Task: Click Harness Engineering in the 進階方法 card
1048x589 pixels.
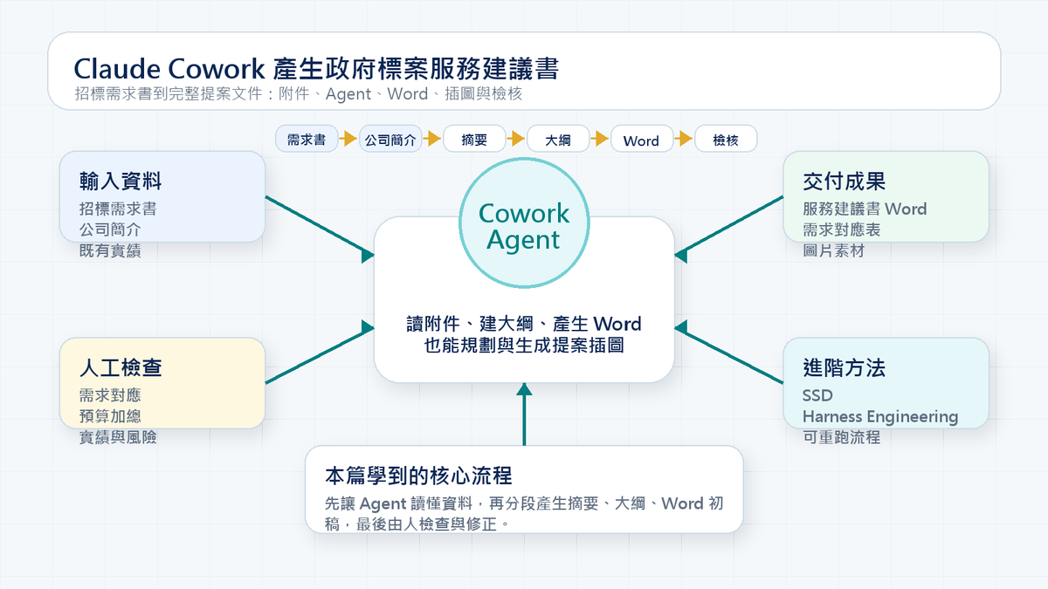Action: click(880, 417)
